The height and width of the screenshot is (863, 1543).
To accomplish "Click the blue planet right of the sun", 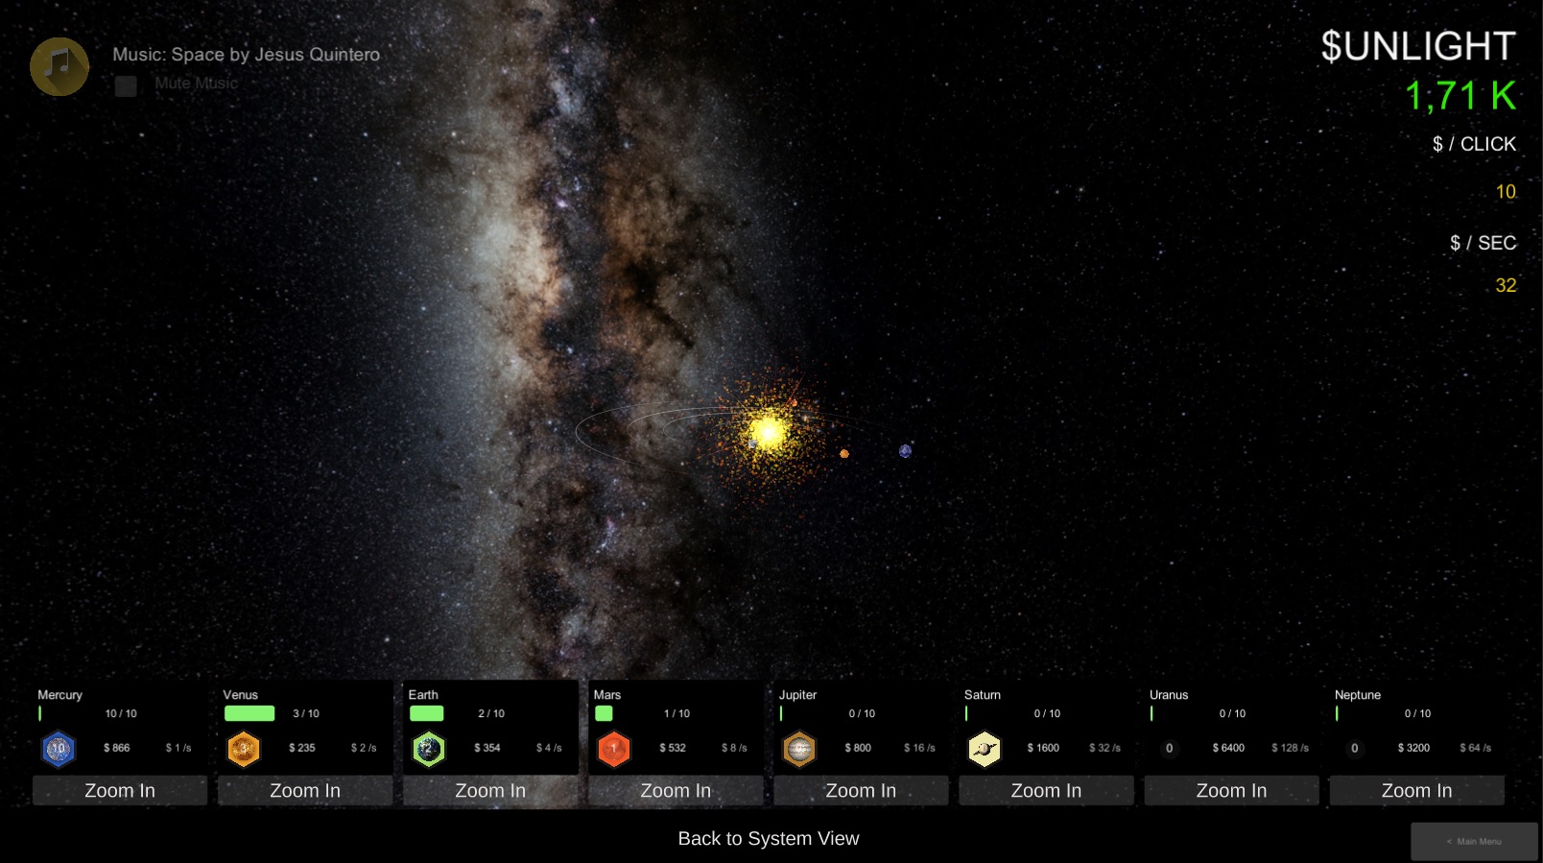I will 905,451.
